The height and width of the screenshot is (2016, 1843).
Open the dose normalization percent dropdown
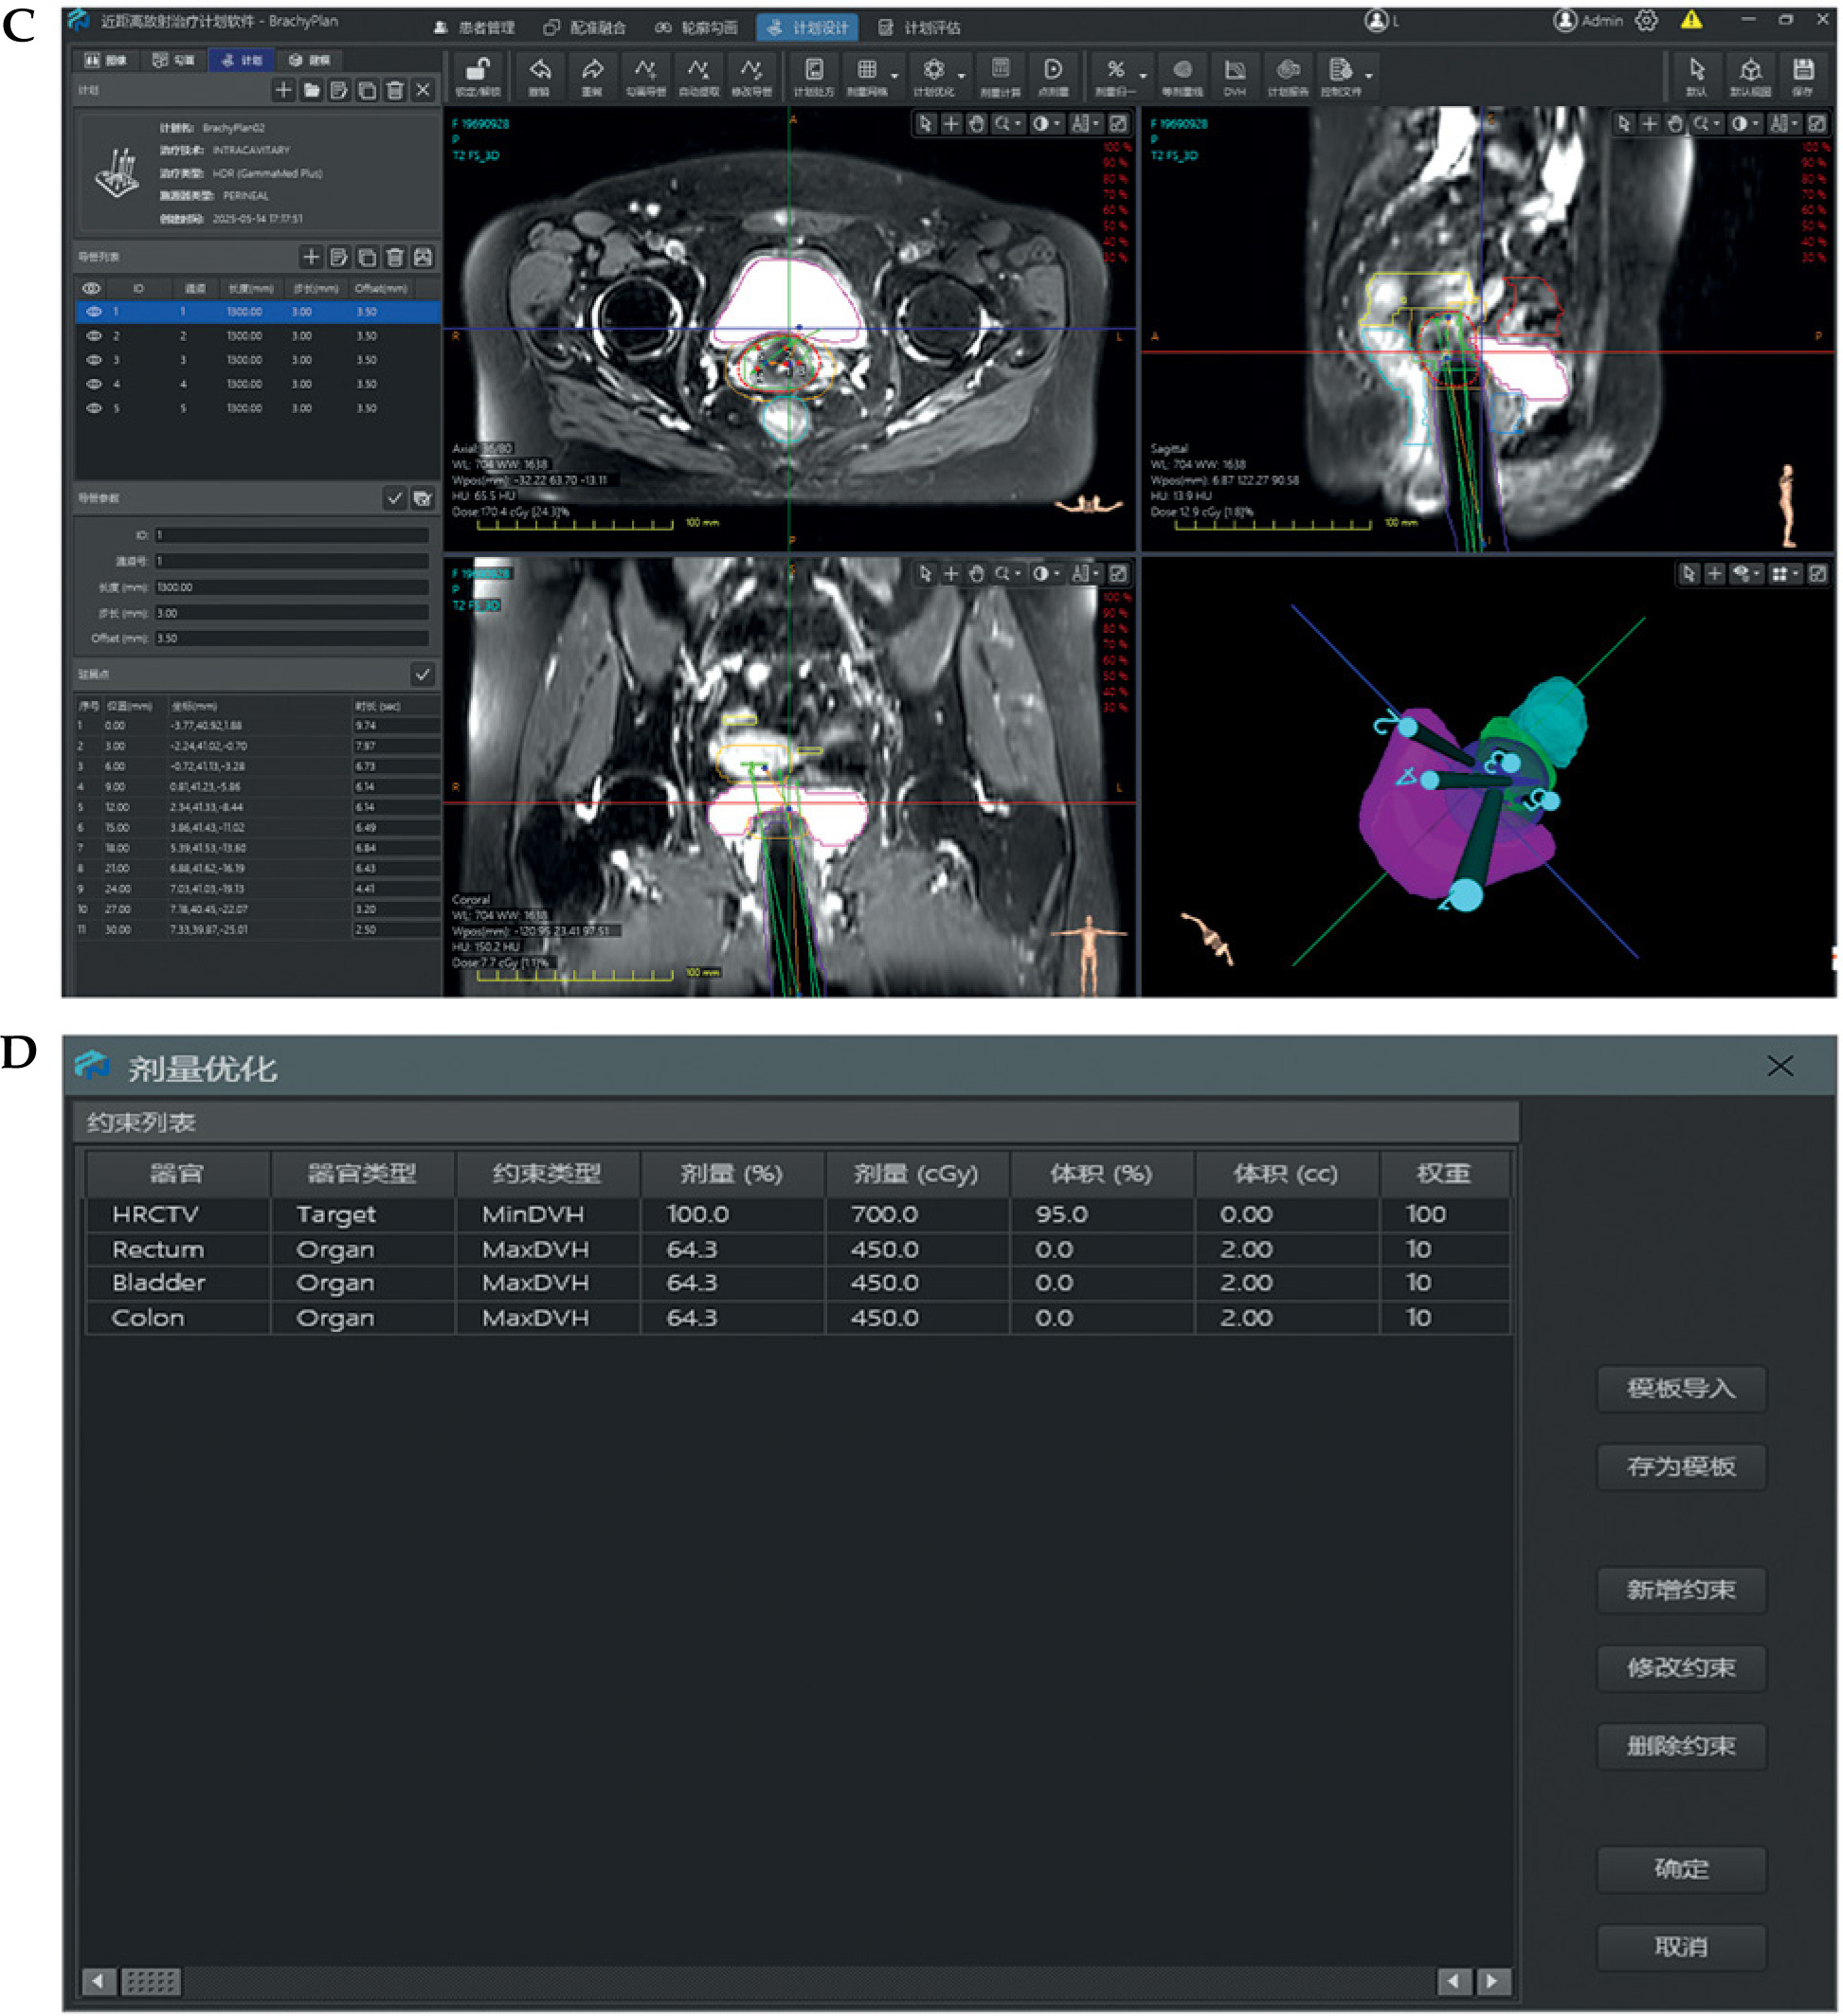pos(1143,76)
